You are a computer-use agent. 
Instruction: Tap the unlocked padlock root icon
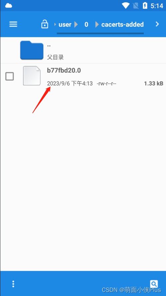[45, 25]
